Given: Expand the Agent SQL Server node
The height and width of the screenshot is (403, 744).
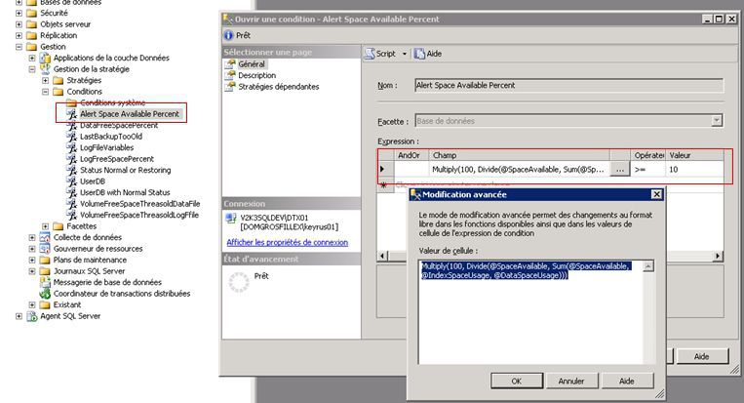Looking at the screenshot, I should pyautogui.click(x=19, y=316).
